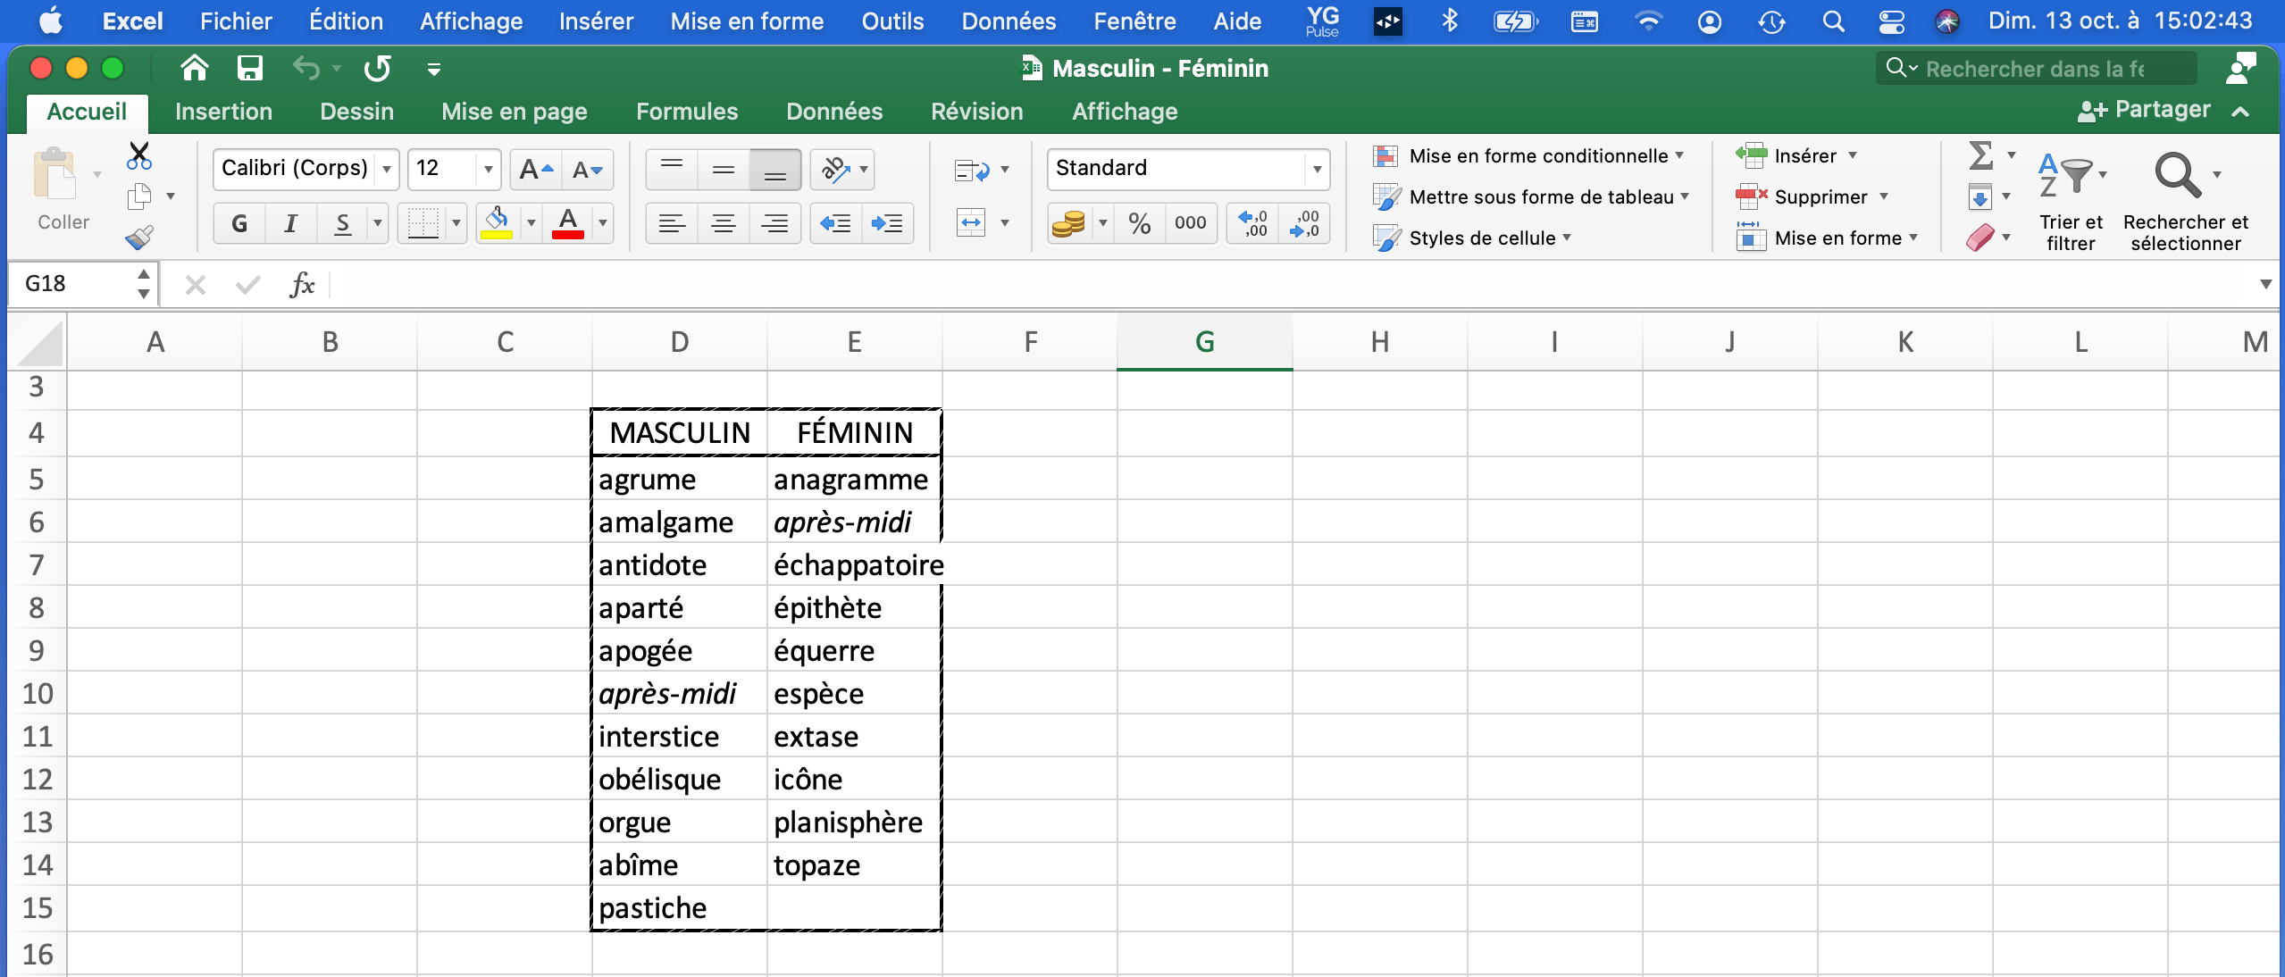2285x977 pixels.
Task: Toggle underline S button
Action: [342, 223]
